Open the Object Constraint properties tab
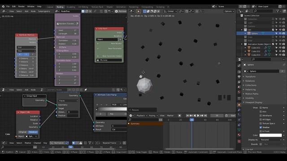The width and height of the screenshot is (287, 161). coord(239,125)
